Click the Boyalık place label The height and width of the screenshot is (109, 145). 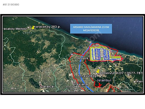pyautogui.click(x=82, y=58)
